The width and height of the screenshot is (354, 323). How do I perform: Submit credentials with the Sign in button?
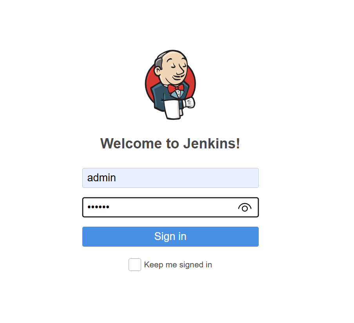pos(171,237)
